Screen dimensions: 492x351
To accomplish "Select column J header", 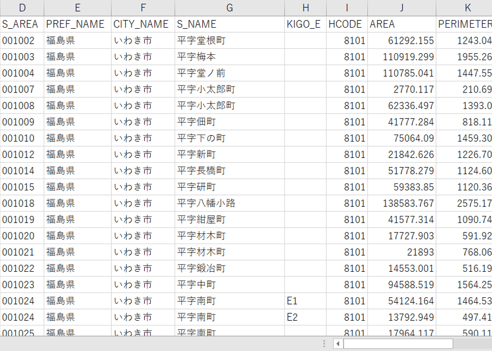I will pyautogui.click(x=401, y=8).
